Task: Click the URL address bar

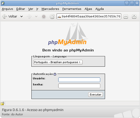Action: (x=89, y=16)
